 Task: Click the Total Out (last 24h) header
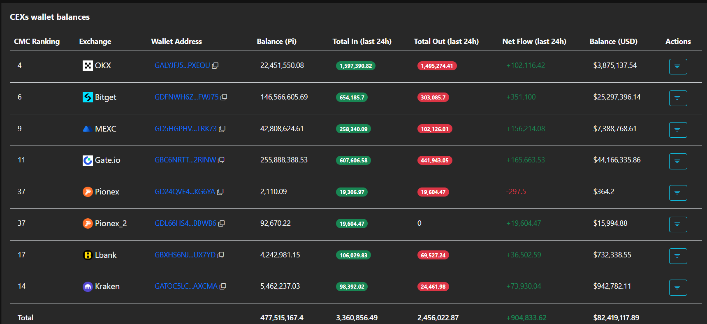click(446, 42)
